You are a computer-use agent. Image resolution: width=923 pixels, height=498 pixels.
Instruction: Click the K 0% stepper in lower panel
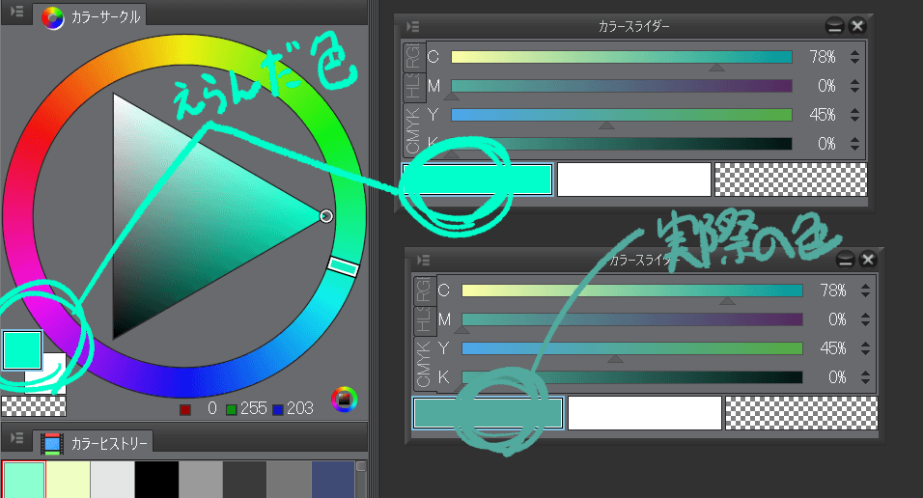pyautogui.click(x=865, y=377)
